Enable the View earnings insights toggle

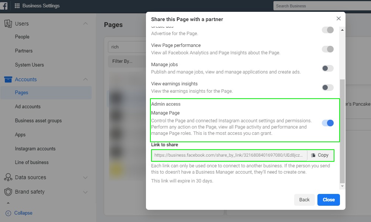(328, 88)
